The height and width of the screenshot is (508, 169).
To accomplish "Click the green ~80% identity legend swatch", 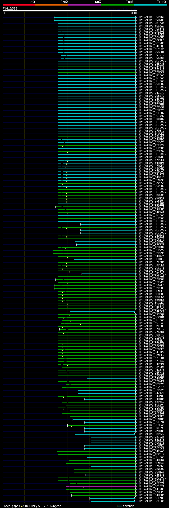I will click(x=117, y=5).
